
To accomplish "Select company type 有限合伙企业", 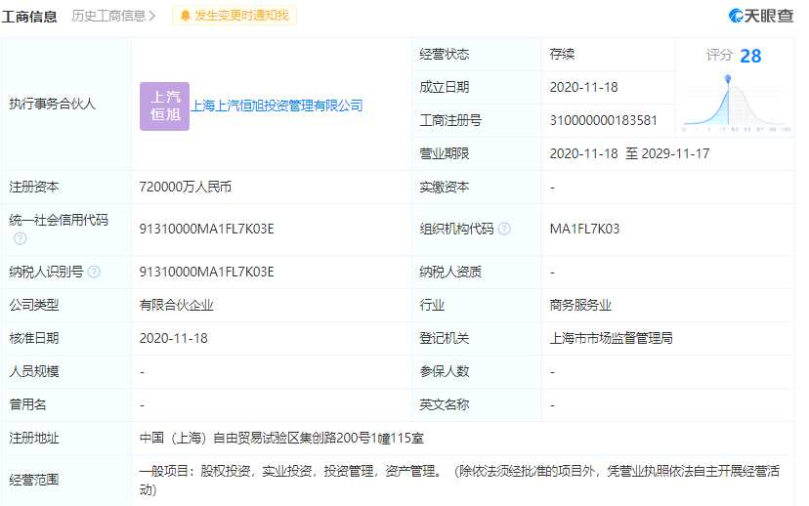I will 177,305.
